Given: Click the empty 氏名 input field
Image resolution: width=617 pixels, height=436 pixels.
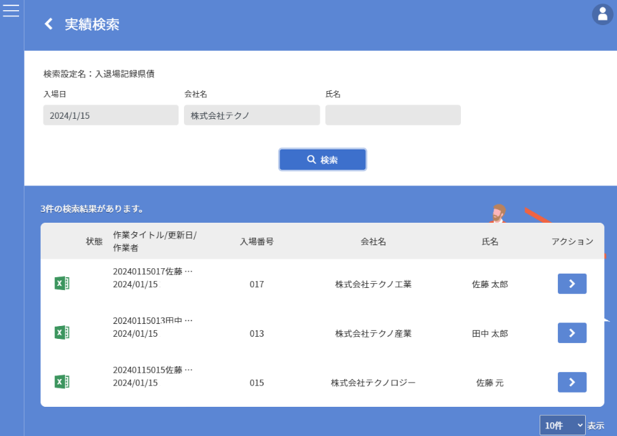Looking at the screenshot, I should tap(393, 115).
